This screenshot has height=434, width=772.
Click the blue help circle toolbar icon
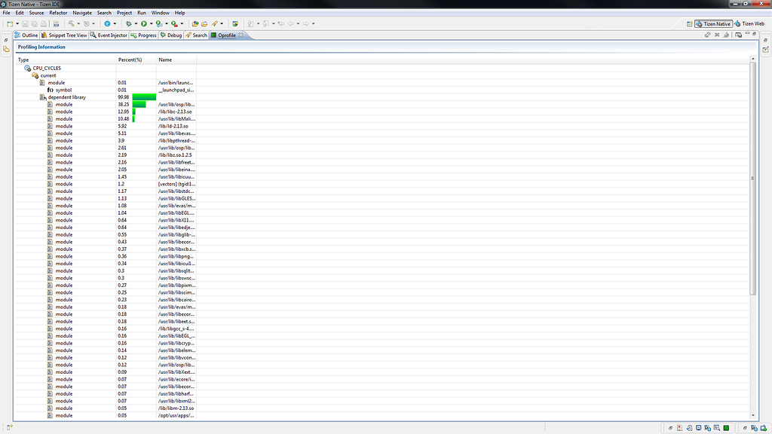[107, 23]
